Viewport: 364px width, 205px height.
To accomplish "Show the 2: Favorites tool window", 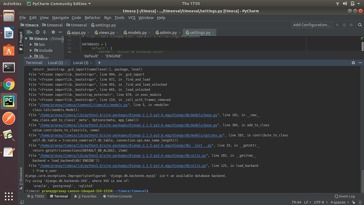I will coord(85,196).
